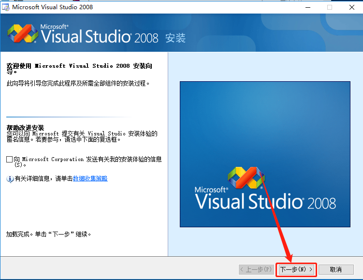
Task: Click the disabled 上一步(P) back button
Action: 256,269
